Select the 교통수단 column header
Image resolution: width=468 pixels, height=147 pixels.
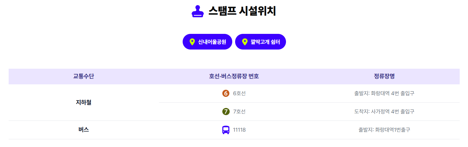(83, 76)
